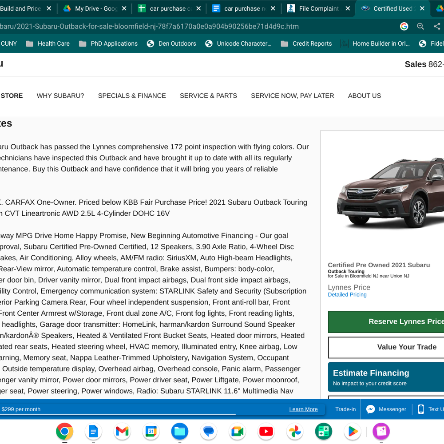Click the Reserve Lynnes Price button

pyautogui.click(x=386, y=321)
